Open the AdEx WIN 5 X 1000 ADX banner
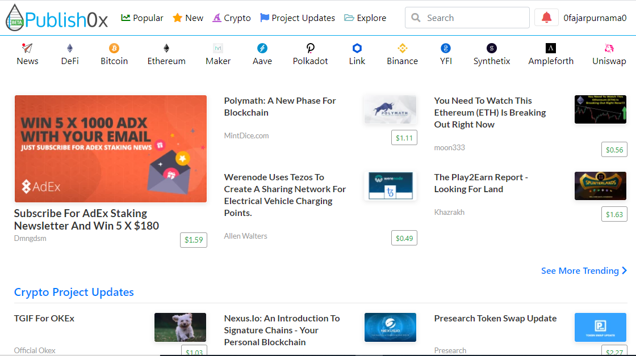636x356 pixels. [x=111, y=149]
